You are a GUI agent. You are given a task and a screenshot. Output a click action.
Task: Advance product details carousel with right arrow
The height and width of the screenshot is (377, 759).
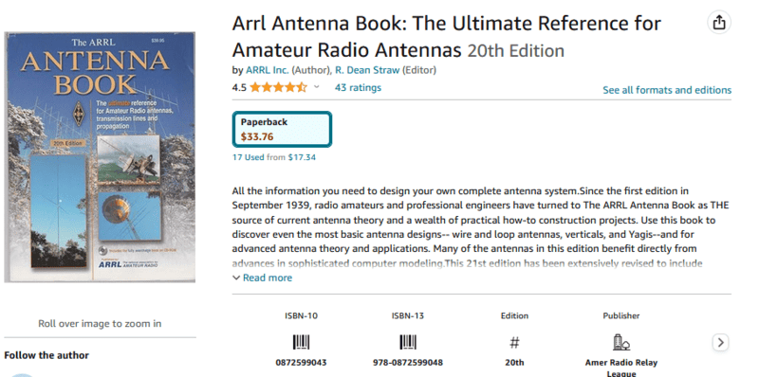[x=720, y=343]
